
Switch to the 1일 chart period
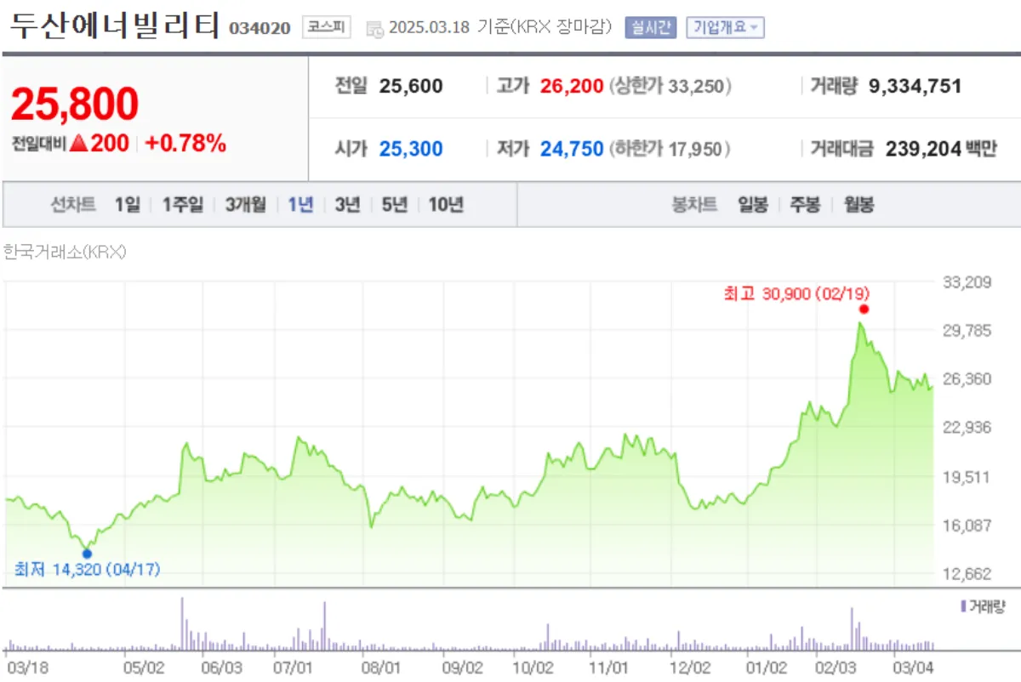click(127, 205)
